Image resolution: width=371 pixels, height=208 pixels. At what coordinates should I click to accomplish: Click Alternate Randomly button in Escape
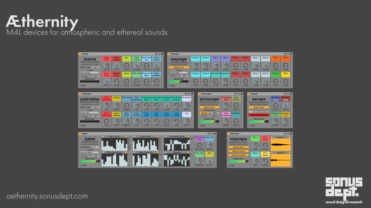pyautogui.click(x=259, y=115)
